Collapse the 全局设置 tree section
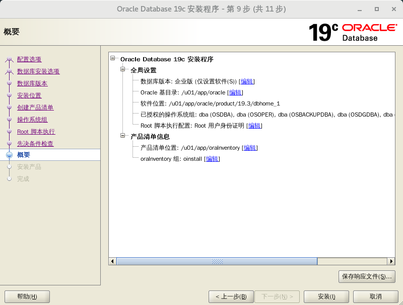Image resolution: width=403 pixels, height=305 pixels. tap(122, 69)
